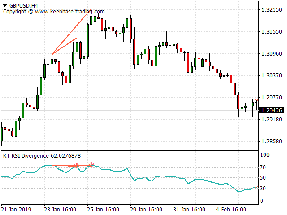Click the 1.32150 price axis label
Image resolution: width=287 pixels, height=215 pixels.
tap(272, 10)
